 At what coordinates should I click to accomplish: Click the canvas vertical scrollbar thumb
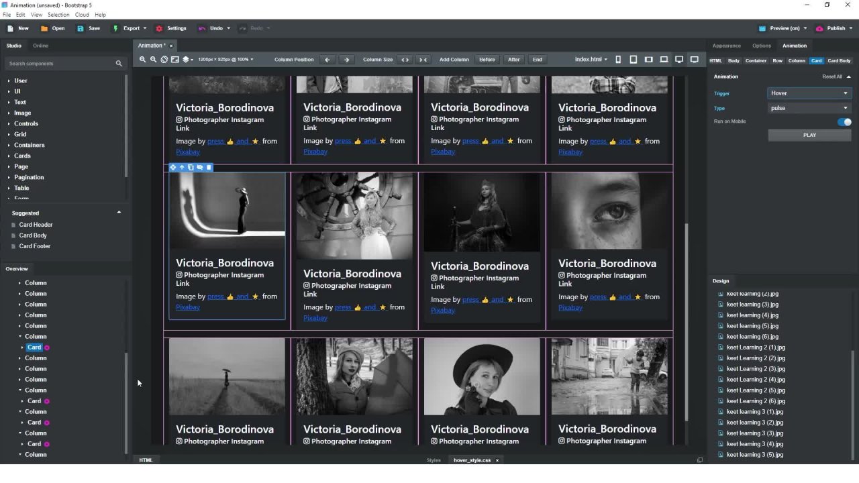click(685, 322)
